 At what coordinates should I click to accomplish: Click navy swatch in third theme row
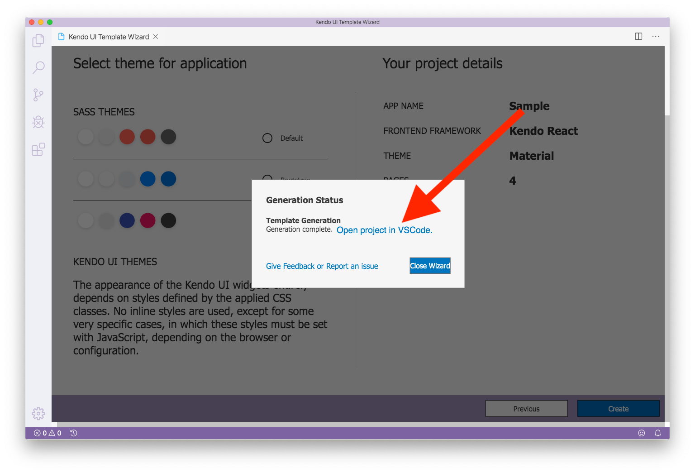tap(127, 220)
